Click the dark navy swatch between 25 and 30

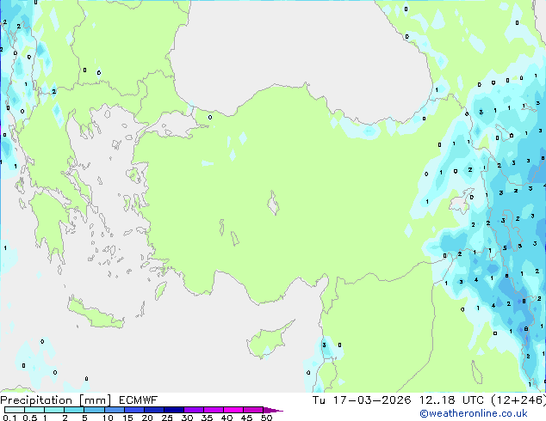tap(173, 410)
